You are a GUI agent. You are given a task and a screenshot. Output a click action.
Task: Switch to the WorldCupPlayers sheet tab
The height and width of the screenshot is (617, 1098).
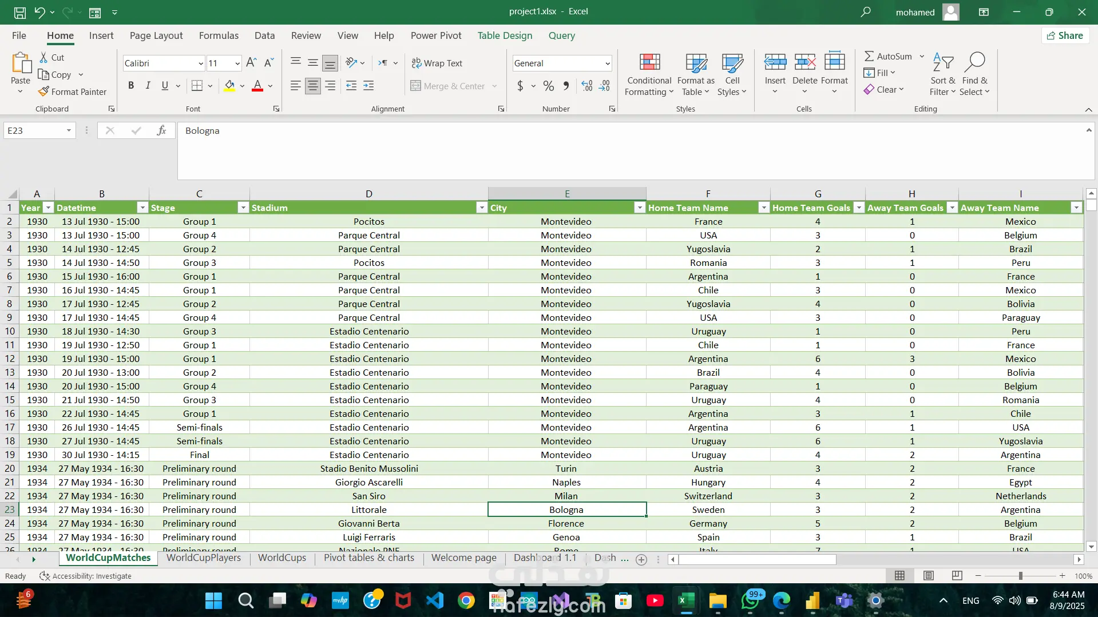(x=204, y=558)
